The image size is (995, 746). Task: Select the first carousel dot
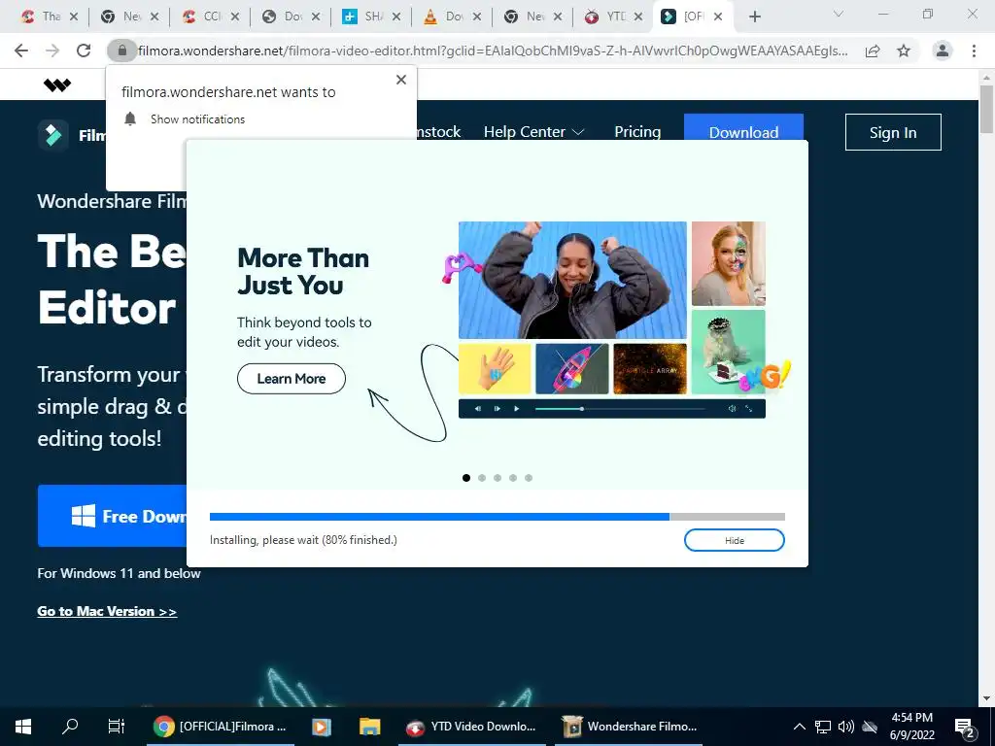coord(466,478)
